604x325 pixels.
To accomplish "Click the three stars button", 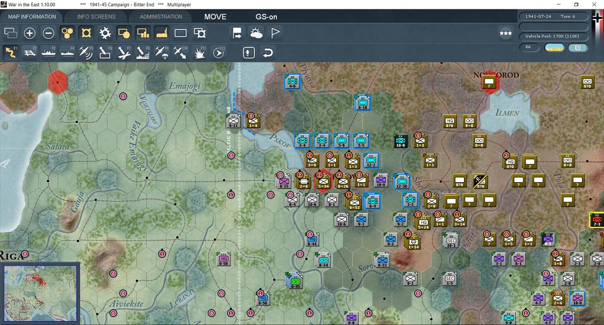I will click(505, 33).
